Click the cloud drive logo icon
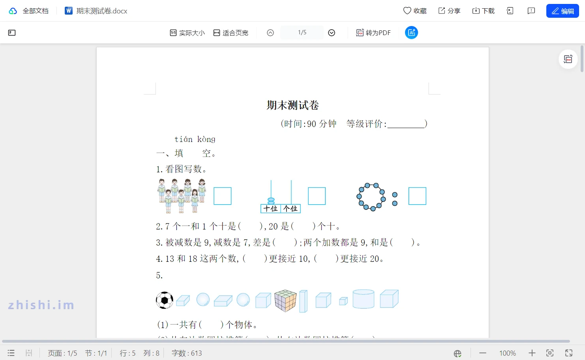585x360 pixels. 13,11
